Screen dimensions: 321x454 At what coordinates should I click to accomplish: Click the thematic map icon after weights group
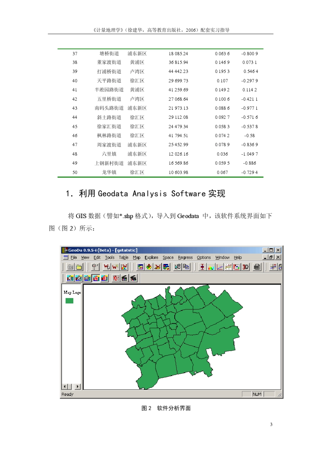tap(140, 267)
